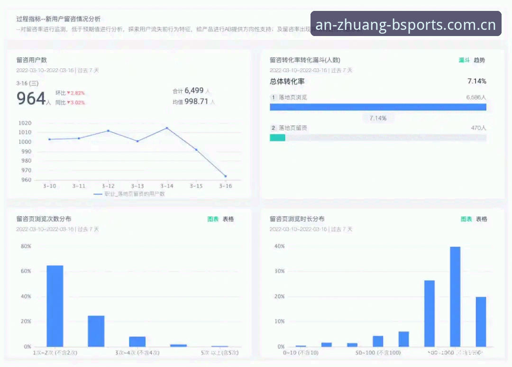Click the date range in 留咨用户数 card
Viewport: 512px width, 367px height.
[x=57, y=71]
